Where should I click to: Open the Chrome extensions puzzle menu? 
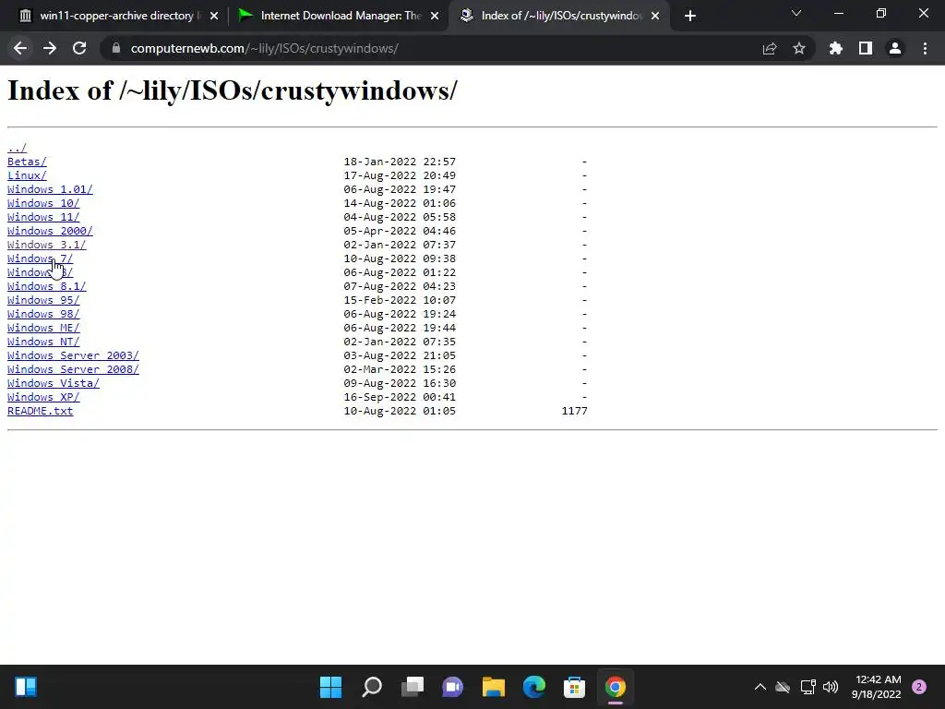(x=835, y=48)
